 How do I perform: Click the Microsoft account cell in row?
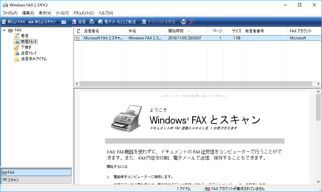click(298, 38)
